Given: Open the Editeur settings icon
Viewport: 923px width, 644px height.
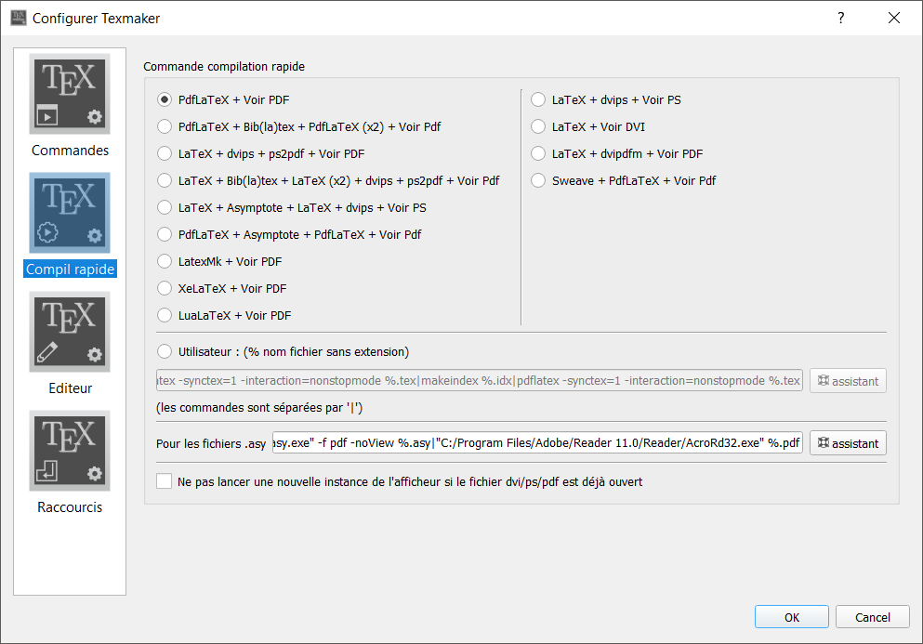Looking at the screenshot, I should 70,332.
